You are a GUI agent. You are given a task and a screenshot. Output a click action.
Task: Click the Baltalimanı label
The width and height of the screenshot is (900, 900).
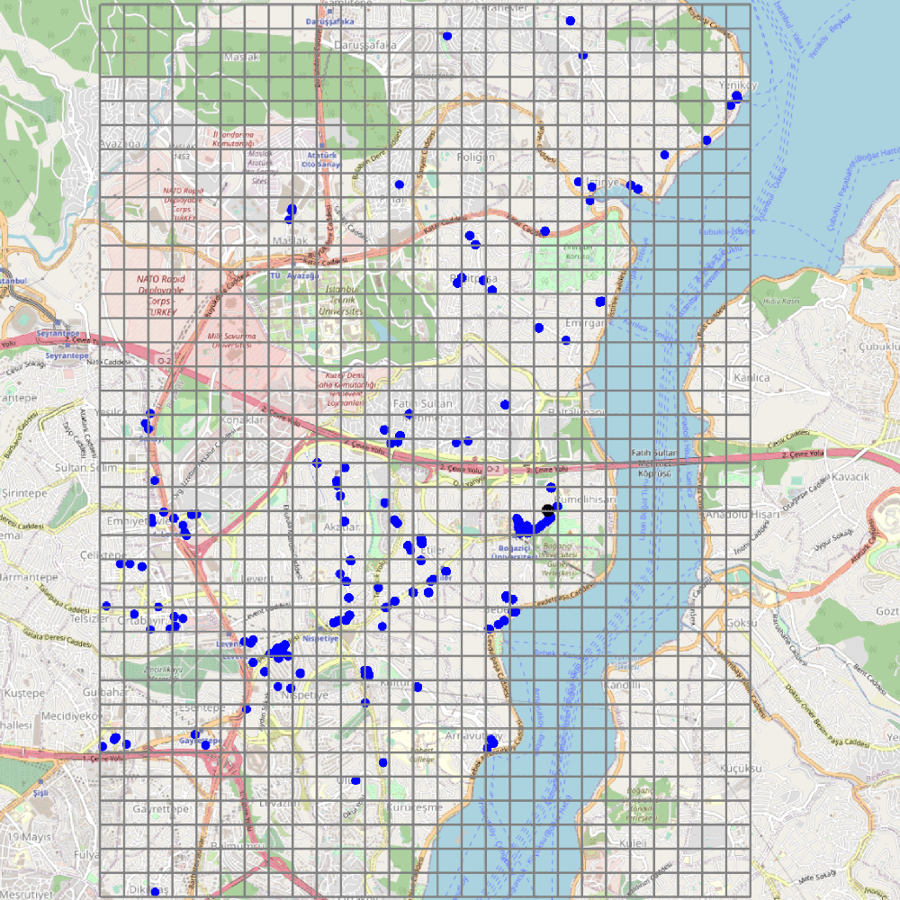[x=576, y=412]
